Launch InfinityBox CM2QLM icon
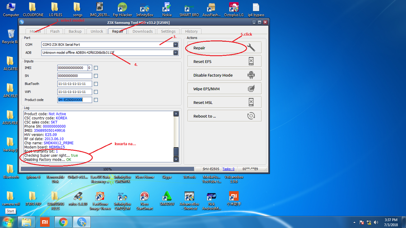 point(122,201)
